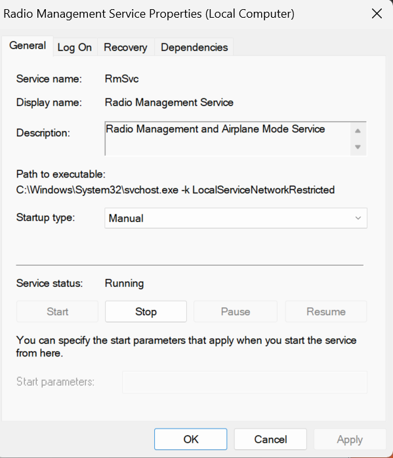Click the Pause service button
This screenshot has width=393, height=458.
(236, 312)
